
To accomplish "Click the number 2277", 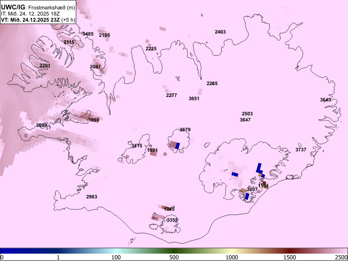I will [x=172, y=95].
